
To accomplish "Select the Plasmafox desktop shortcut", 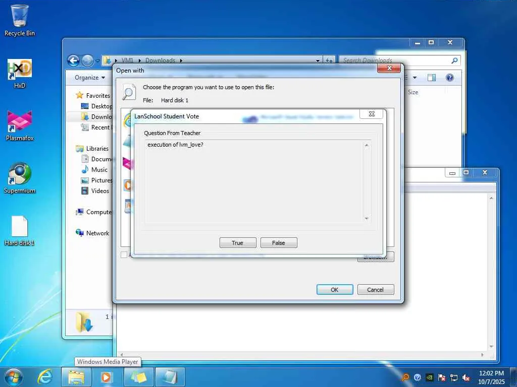I will (20, 126).
